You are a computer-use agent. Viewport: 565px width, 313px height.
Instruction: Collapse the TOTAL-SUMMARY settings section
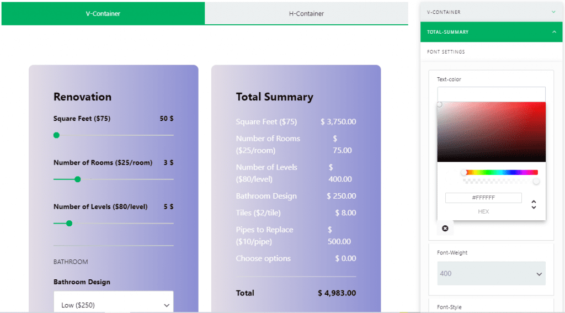(553, 32)
